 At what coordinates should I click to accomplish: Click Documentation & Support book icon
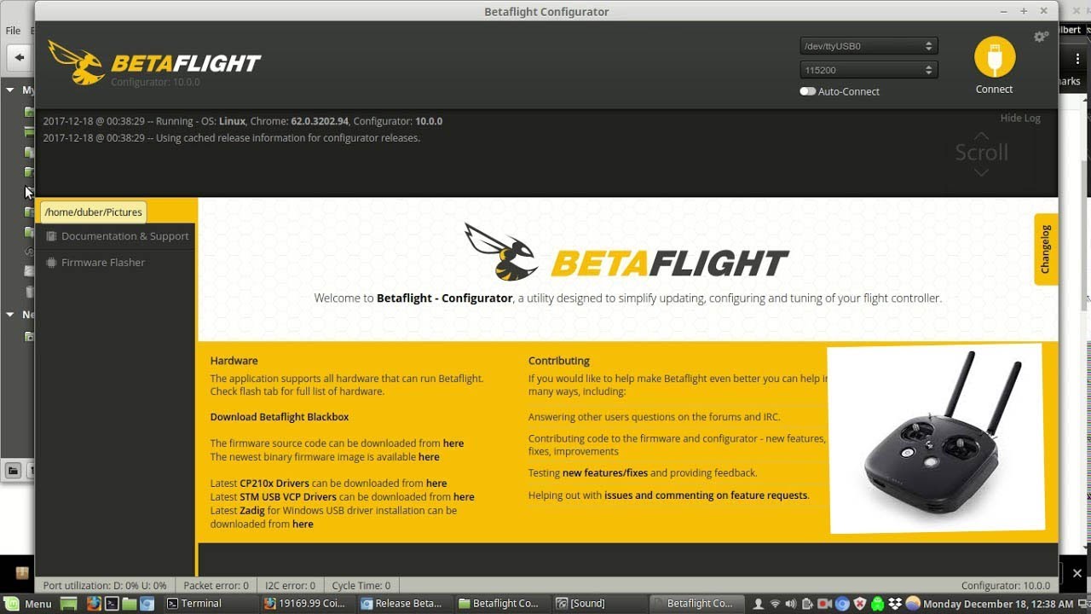point(51,236)
